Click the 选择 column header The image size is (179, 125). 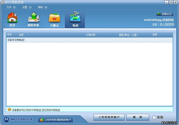click(x=162, y=35)
